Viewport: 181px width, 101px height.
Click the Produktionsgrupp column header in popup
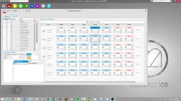point(21,61)
